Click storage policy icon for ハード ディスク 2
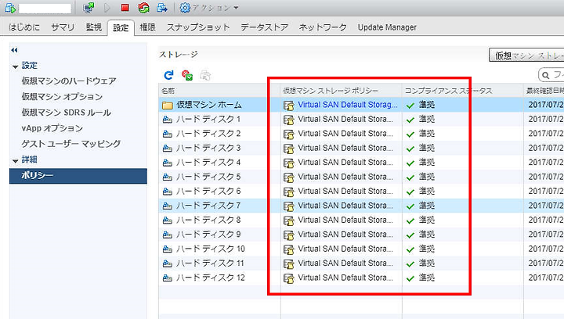Viewport: 564px width, 319px height. [289, 134]
